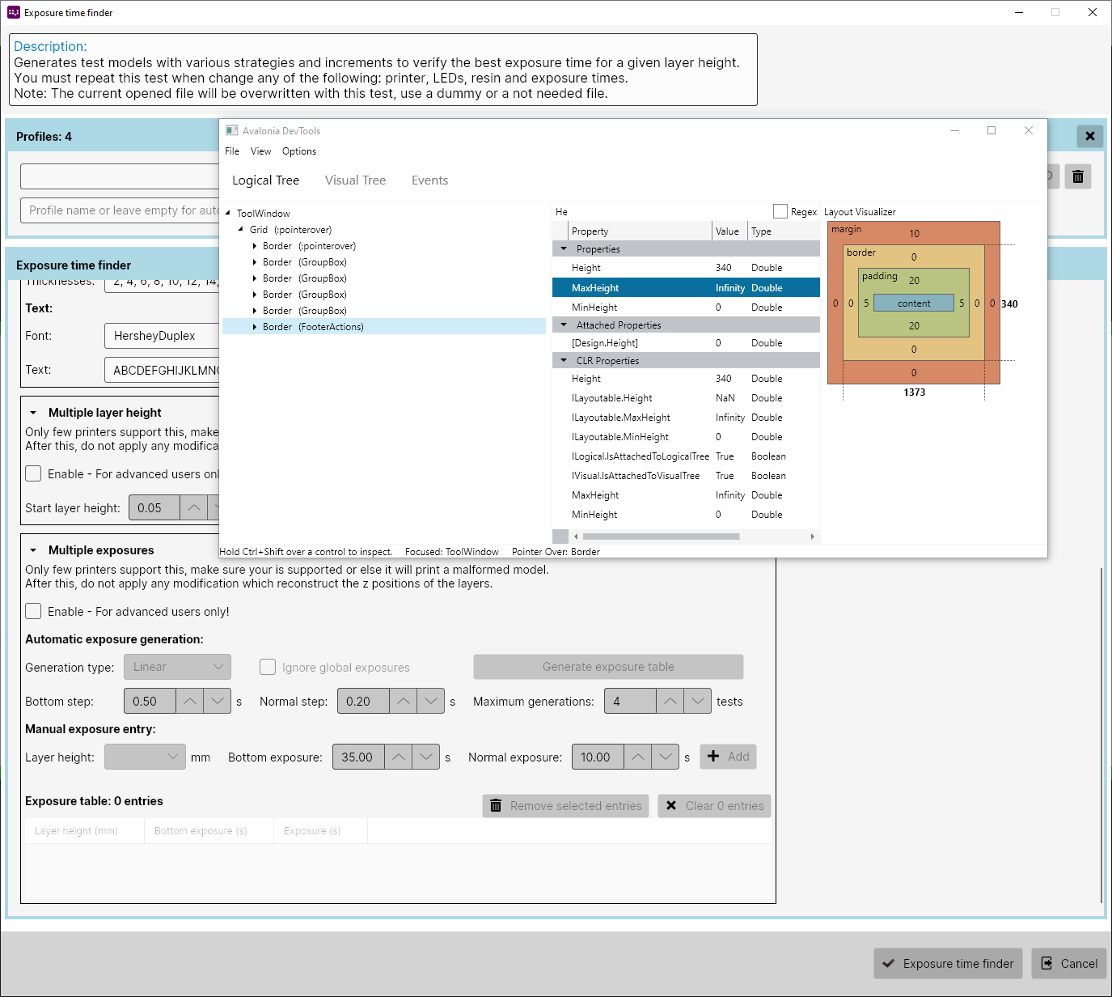Check the Ignore global exposures box
Viewport: 1112px width, 997px height.
[268, 666]
